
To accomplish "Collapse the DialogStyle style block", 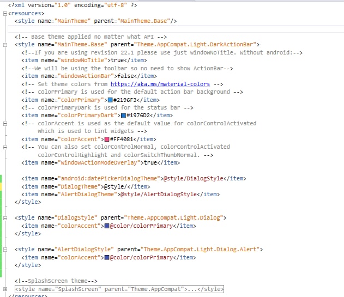I will [5, 218].
